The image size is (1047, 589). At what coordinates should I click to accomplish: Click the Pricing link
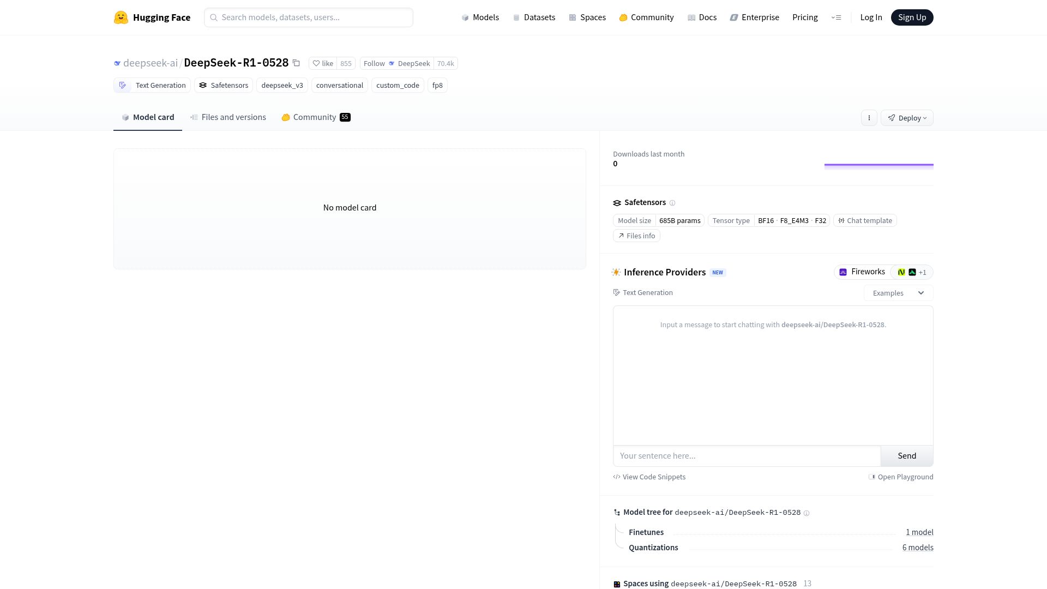click(x=805, y=17)
